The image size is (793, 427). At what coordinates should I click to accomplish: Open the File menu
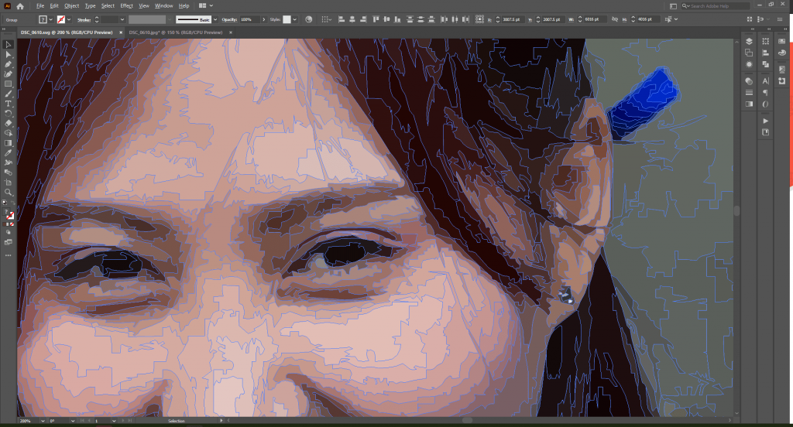pos(40,6)
